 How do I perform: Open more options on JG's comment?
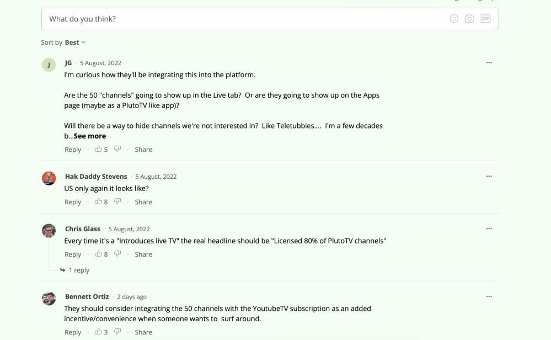(489, 63)
